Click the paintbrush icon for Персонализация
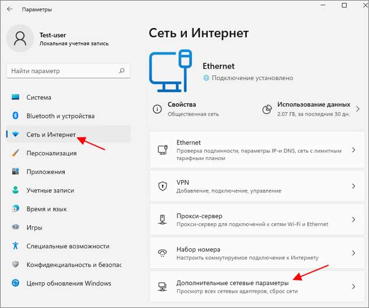The height and width of the screenshot is (308, 369). [16, 153]
